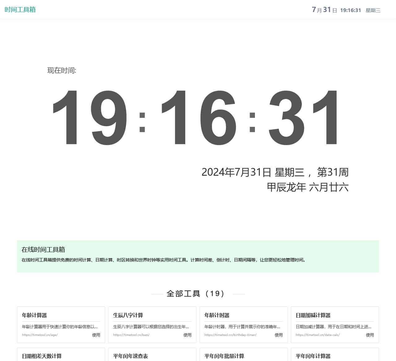Click the large 19:16:31 clock display

pyautogui.click(x=195, y=118)
